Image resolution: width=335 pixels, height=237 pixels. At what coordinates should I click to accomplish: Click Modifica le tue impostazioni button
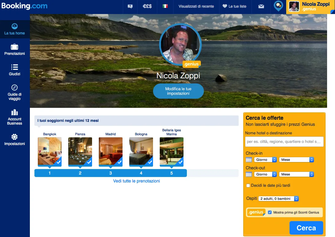[178, 91]
